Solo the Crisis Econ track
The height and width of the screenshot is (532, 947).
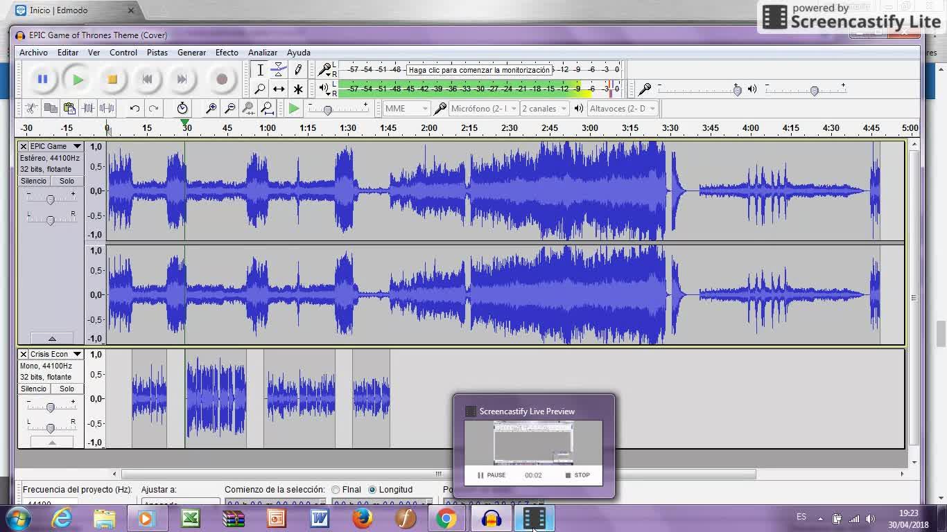(67, 389)
